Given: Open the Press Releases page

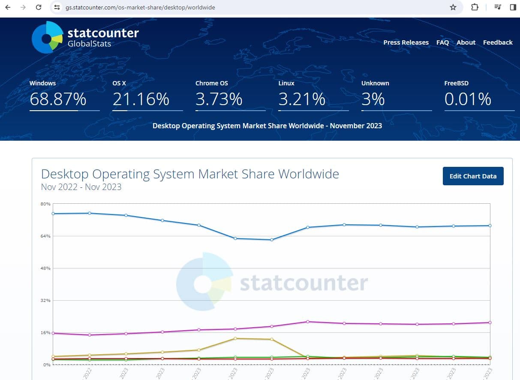Looking at the screenshot, I should tap(406, 42).
